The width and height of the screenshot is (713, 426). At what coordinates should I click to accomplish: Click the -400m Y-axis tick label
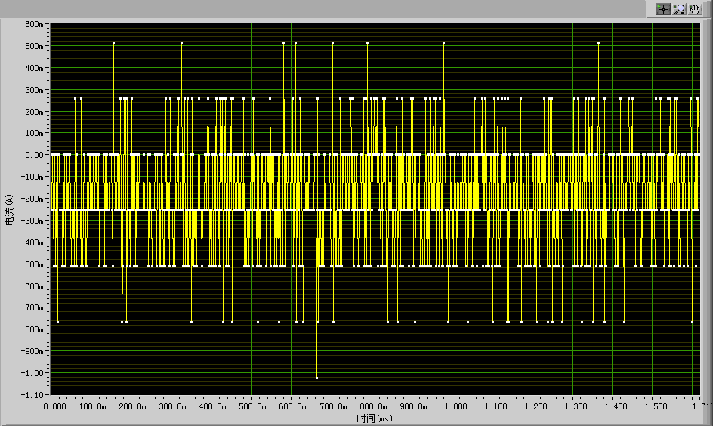32,242
